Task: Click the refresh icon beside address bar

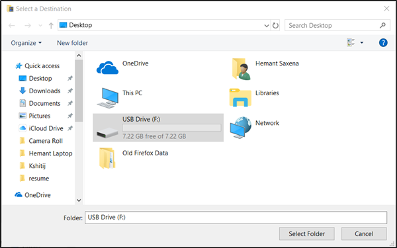Action: (x=275, y=25)
